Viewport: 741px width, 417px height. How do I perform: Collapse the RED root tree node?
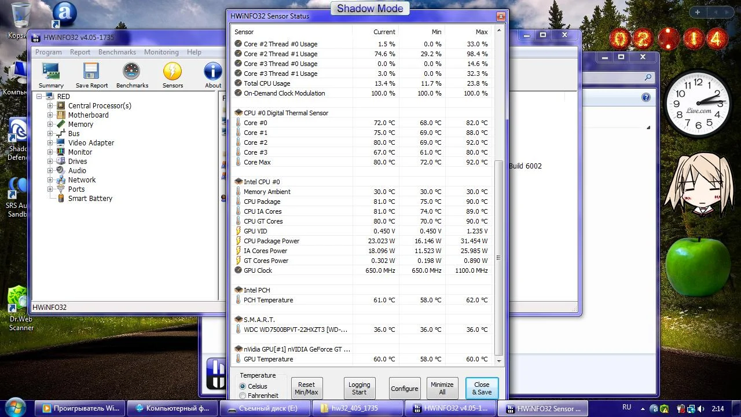click(39, 97)
